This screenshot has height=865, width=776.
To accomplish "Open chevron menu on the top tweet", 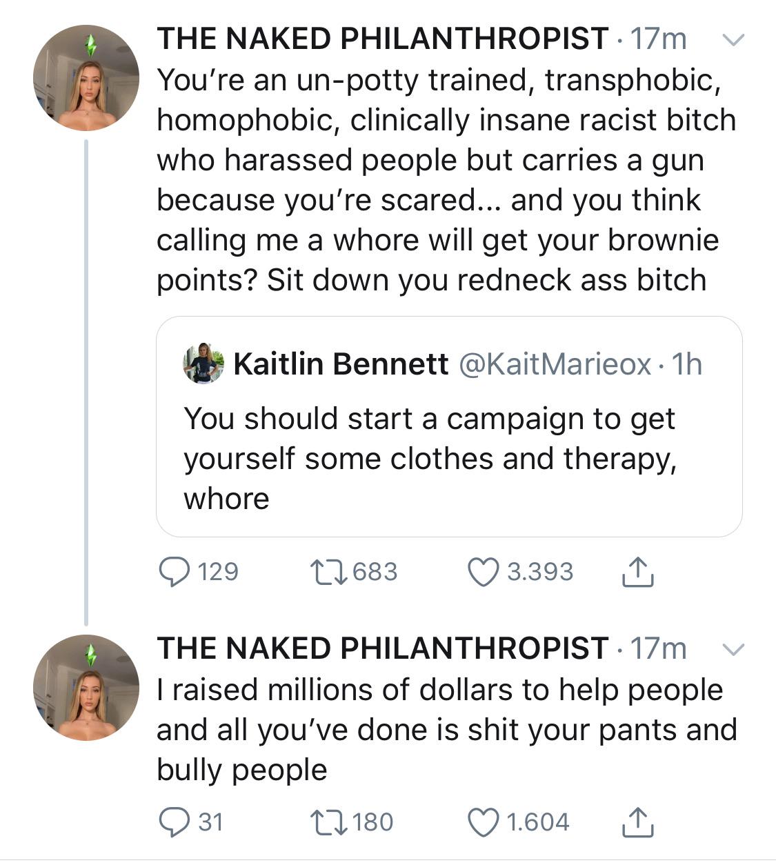I will point(733,41).
